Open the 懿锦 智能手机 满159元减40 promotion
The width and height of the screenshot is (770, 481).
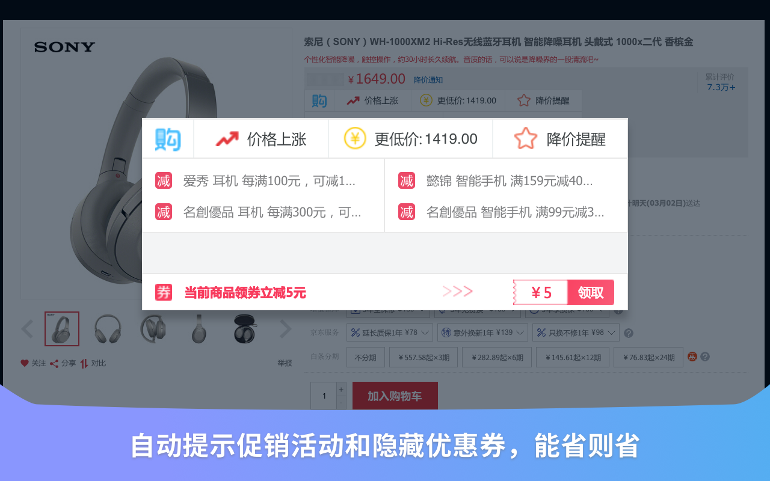pos(510,180)
